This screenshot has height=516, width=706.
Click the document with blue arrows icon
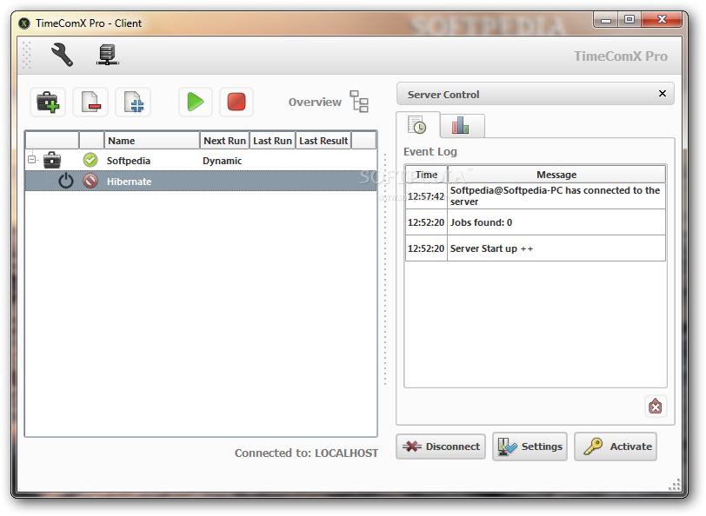click(133, 103)
